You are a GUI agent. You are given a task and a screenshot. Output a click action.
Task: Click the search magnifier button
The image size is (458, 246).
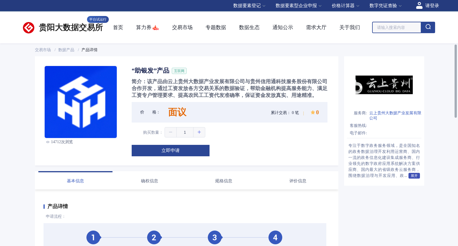click(428, 27)
